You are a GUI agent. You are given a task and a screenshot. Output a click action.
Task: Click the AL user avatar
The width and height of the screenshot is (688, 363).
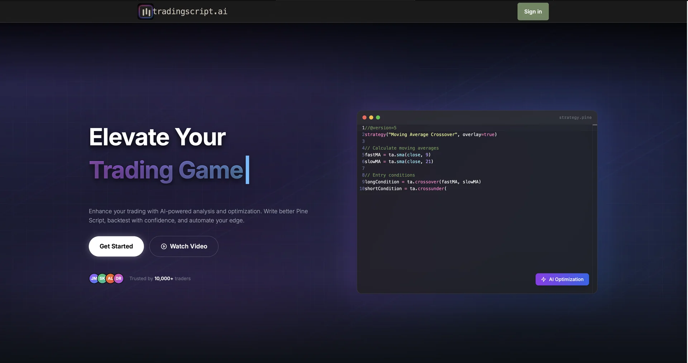[110, 278]
